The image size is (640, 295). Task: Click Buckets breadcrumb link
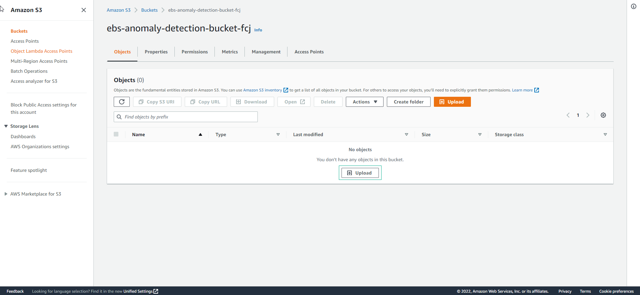point(149,10)
